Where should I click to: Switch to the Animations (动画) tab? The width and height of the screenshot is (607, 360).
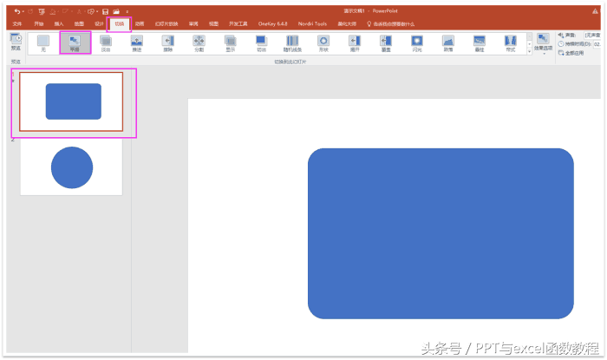click(140, 24)
